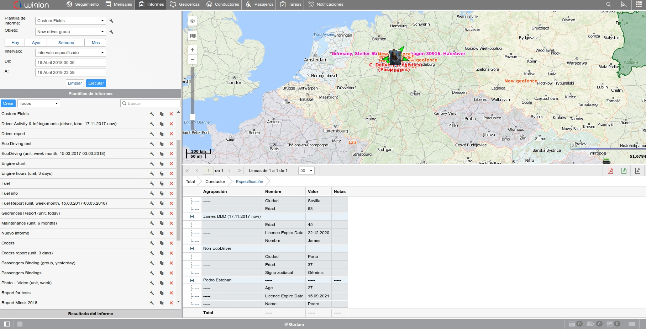Switch to the Geocercas tab
The width and height of the screenshot is (646, 329).
(x=185, y=5)
